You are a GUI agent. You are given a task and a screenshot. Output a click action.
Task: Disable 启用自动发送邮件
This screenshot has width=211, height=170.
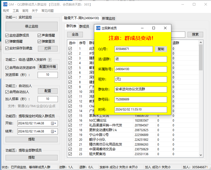(7, 67)
